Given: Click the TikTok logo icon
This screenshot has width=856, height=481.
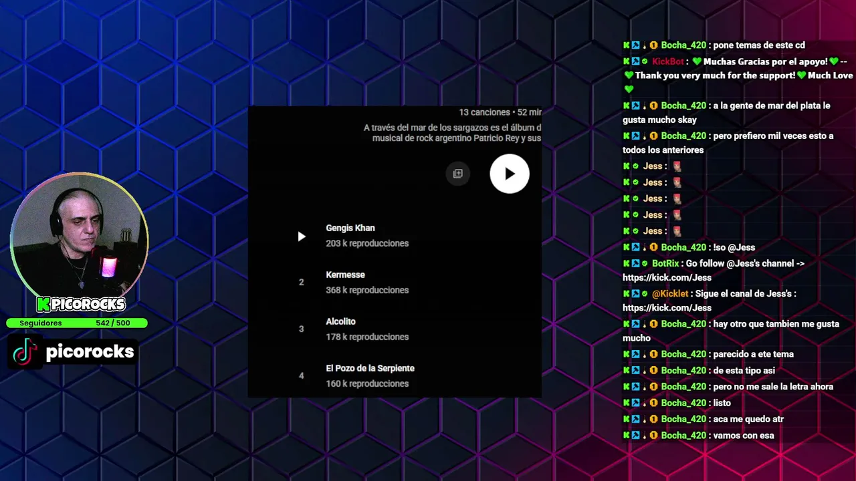Looking at the screenshot, I should tap(25, 352).
